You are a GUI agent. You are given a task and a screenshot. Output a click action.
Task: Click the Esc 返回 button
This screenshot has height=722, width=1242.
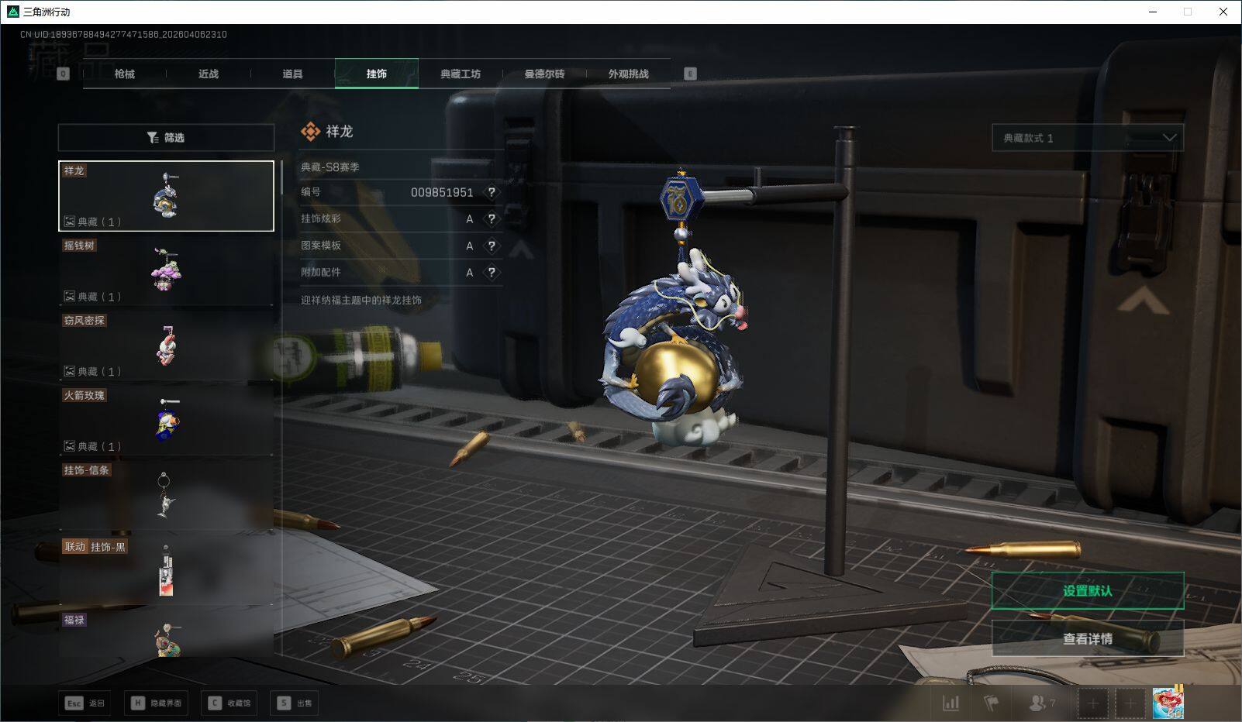point(85,703)
